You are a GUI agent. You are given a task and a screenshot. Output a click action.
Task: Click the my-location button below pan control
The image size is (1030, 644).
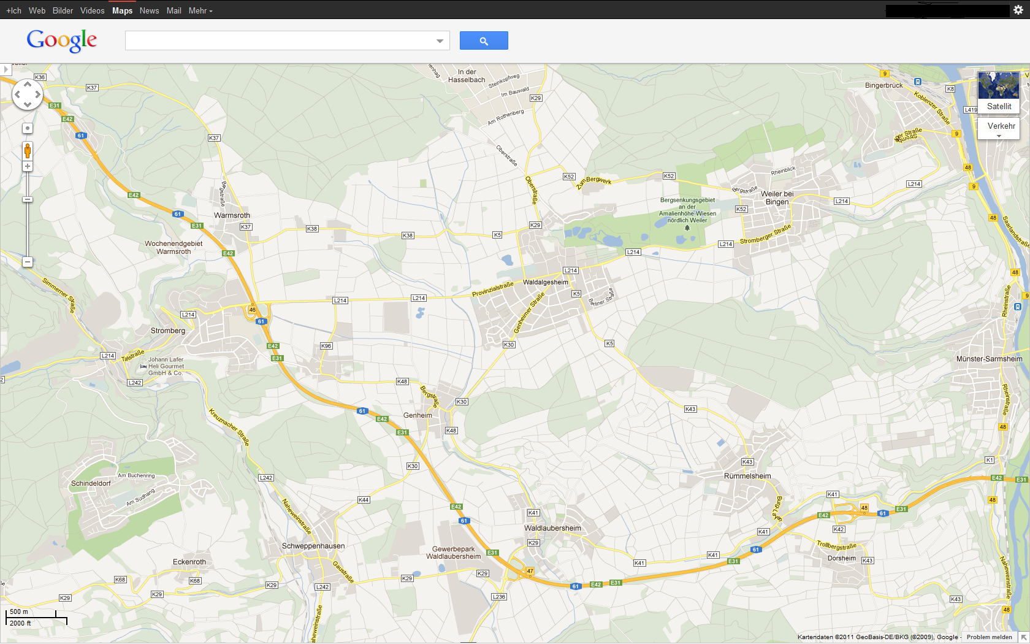[28, 128]
